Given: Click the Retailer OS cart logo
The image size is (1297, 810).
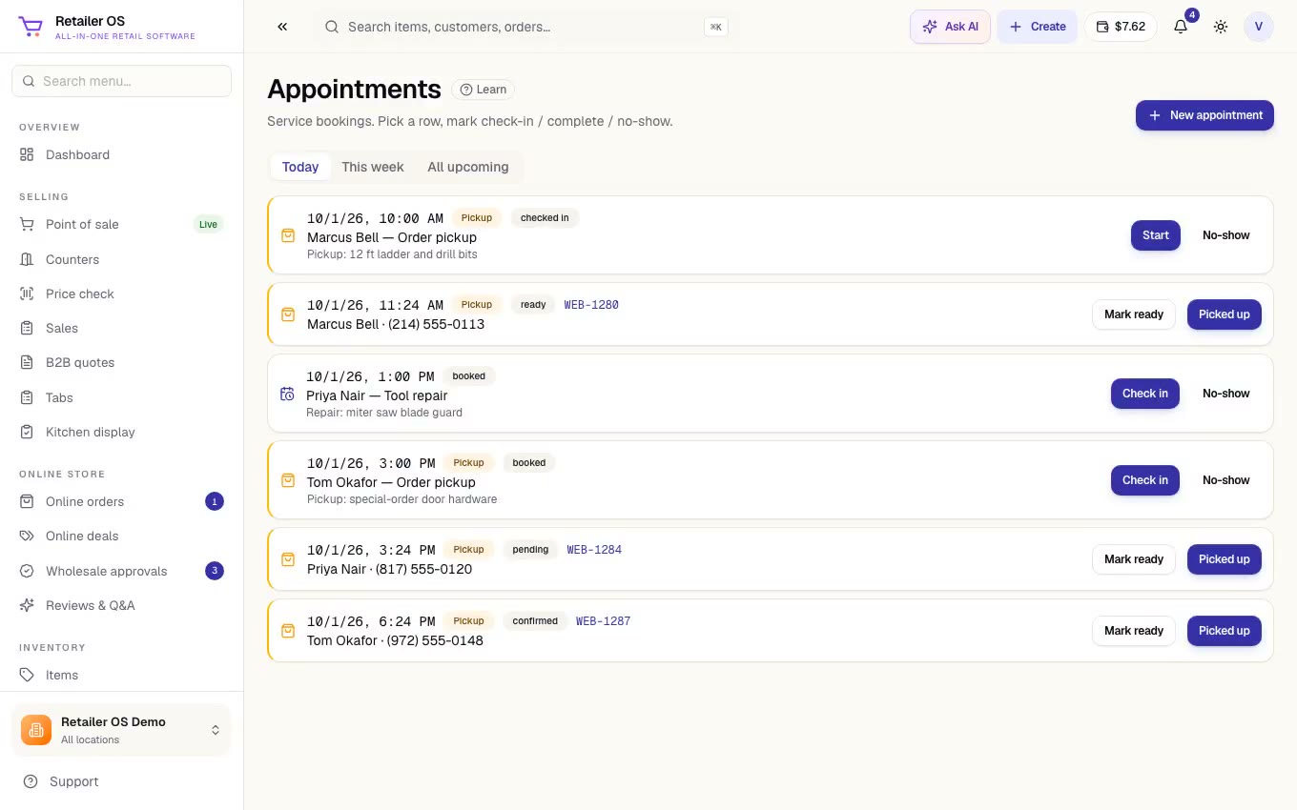Looking at the screenshot, I should point(31,28).
